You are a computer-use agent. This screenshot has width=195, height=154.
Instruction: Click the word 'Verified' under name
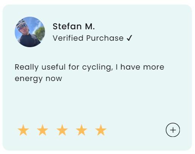coord(68,38)
